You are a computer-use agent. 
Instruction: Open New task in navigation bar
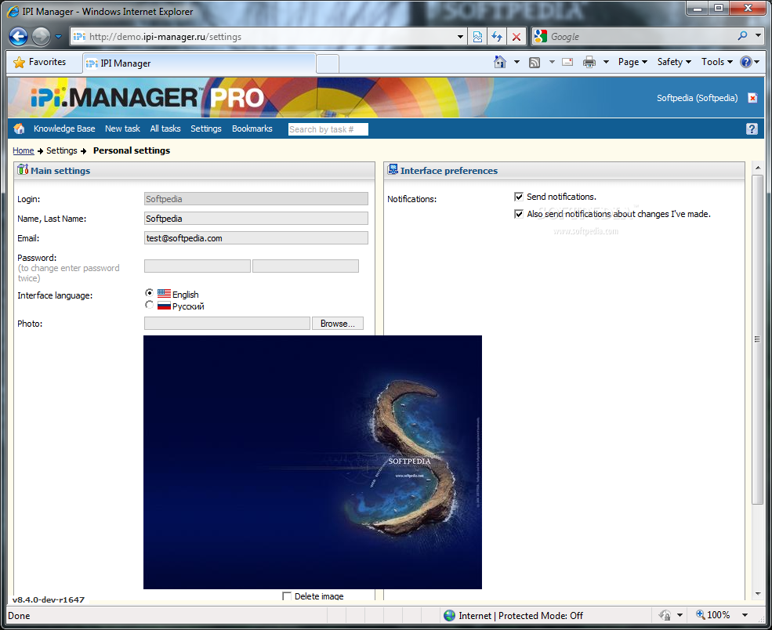click(x=122, y=129)
